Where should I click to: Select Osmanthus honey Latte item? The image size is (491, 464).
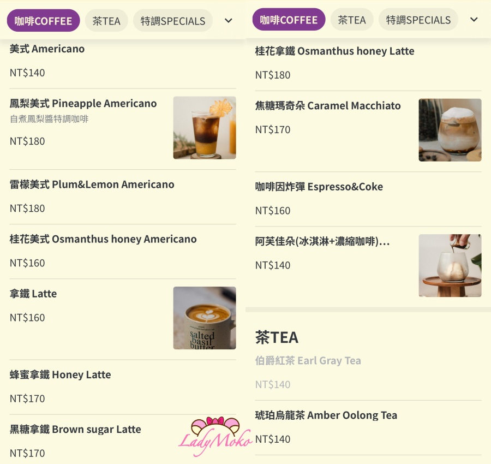(368, 63)
